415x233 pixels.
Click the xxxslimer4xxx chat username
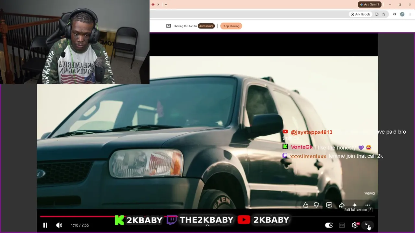[x=308, y=156]
